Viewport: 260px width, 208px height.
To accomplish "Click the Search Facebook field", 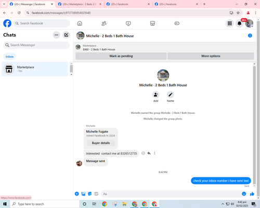I will [x=42, y=23].
